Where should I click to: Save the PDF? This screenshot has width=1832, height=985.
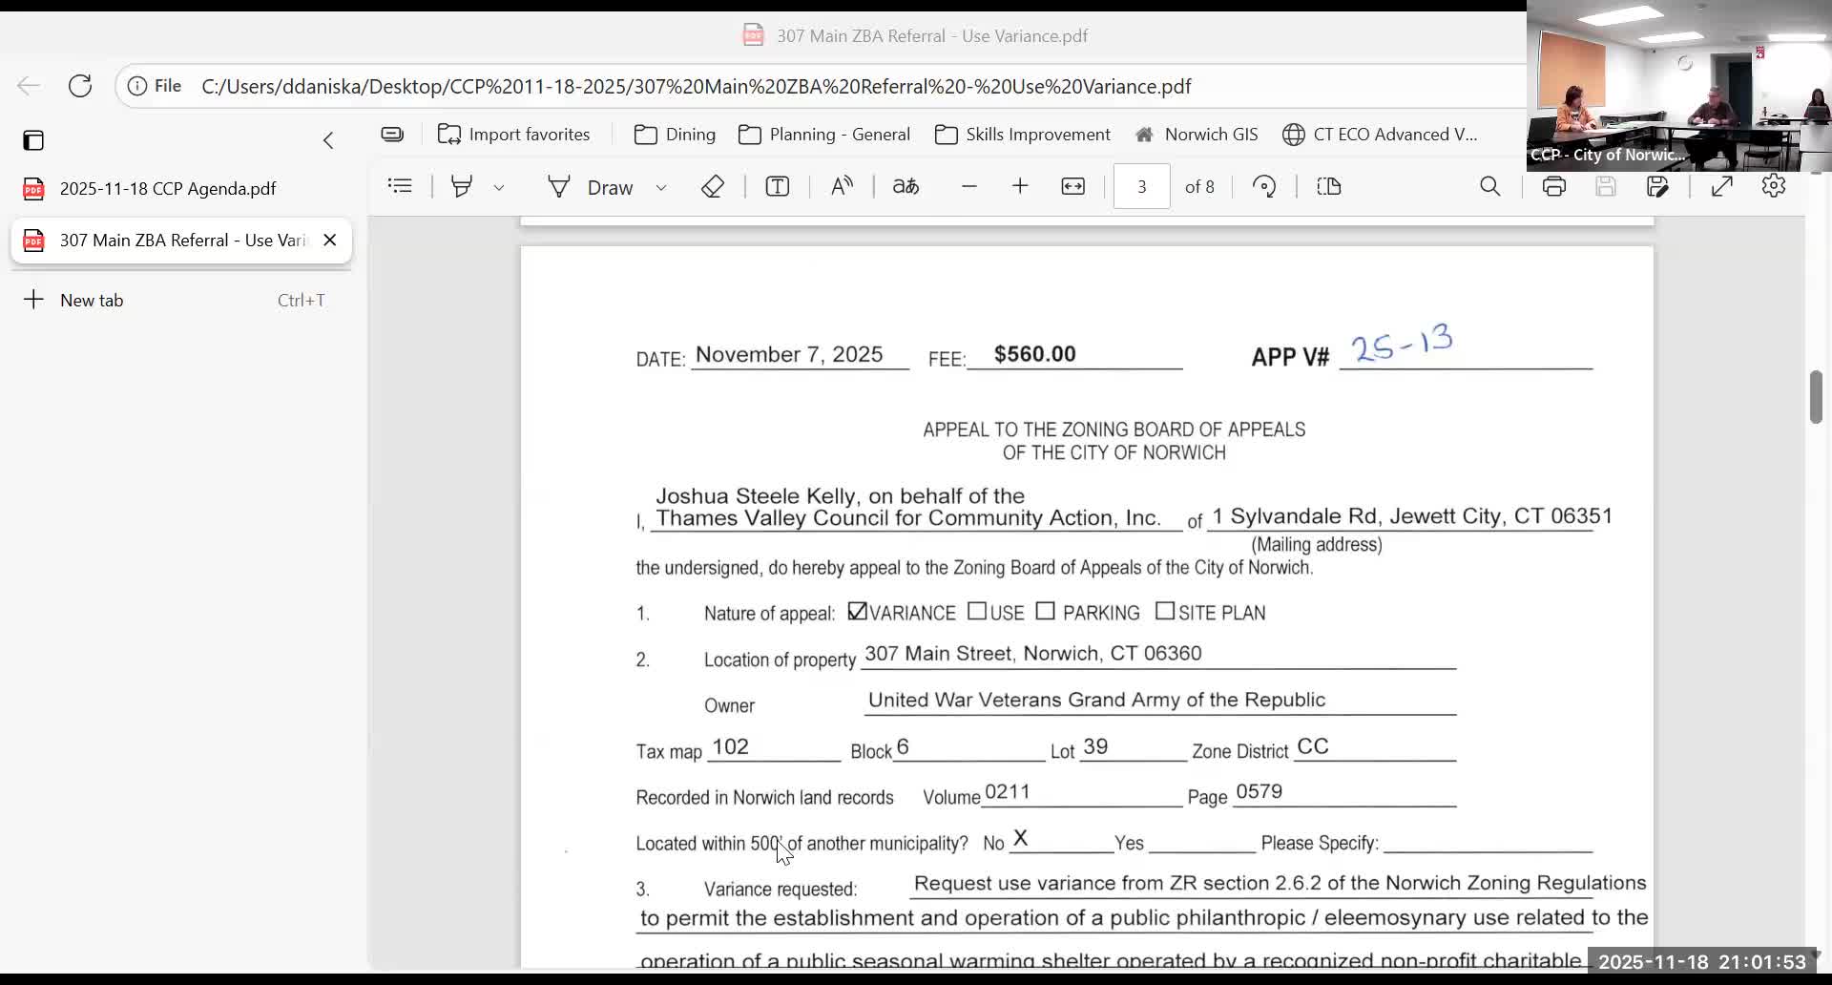pos(1606,187)
